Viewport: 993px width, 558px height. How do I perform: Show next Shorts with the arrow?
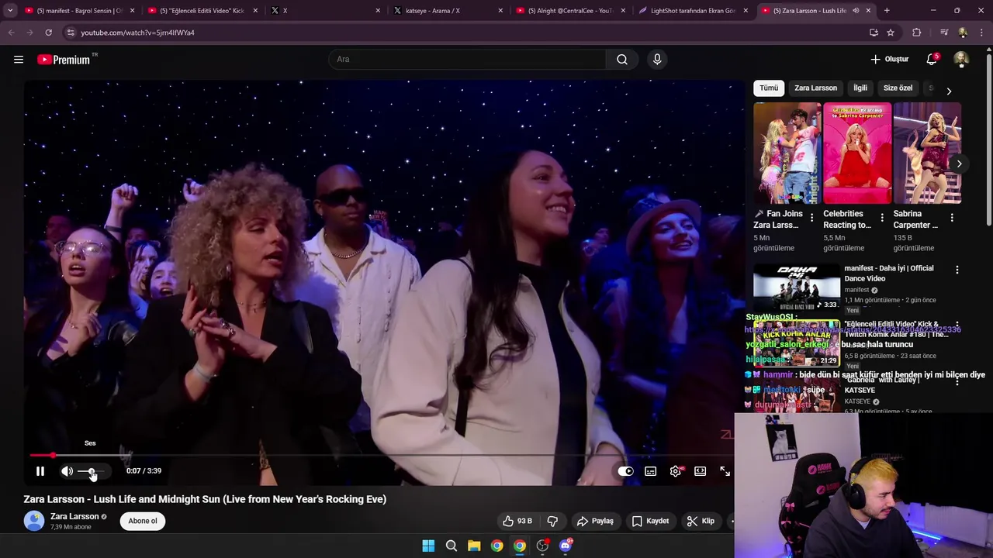pyautogui.click(x=959, y=164)
